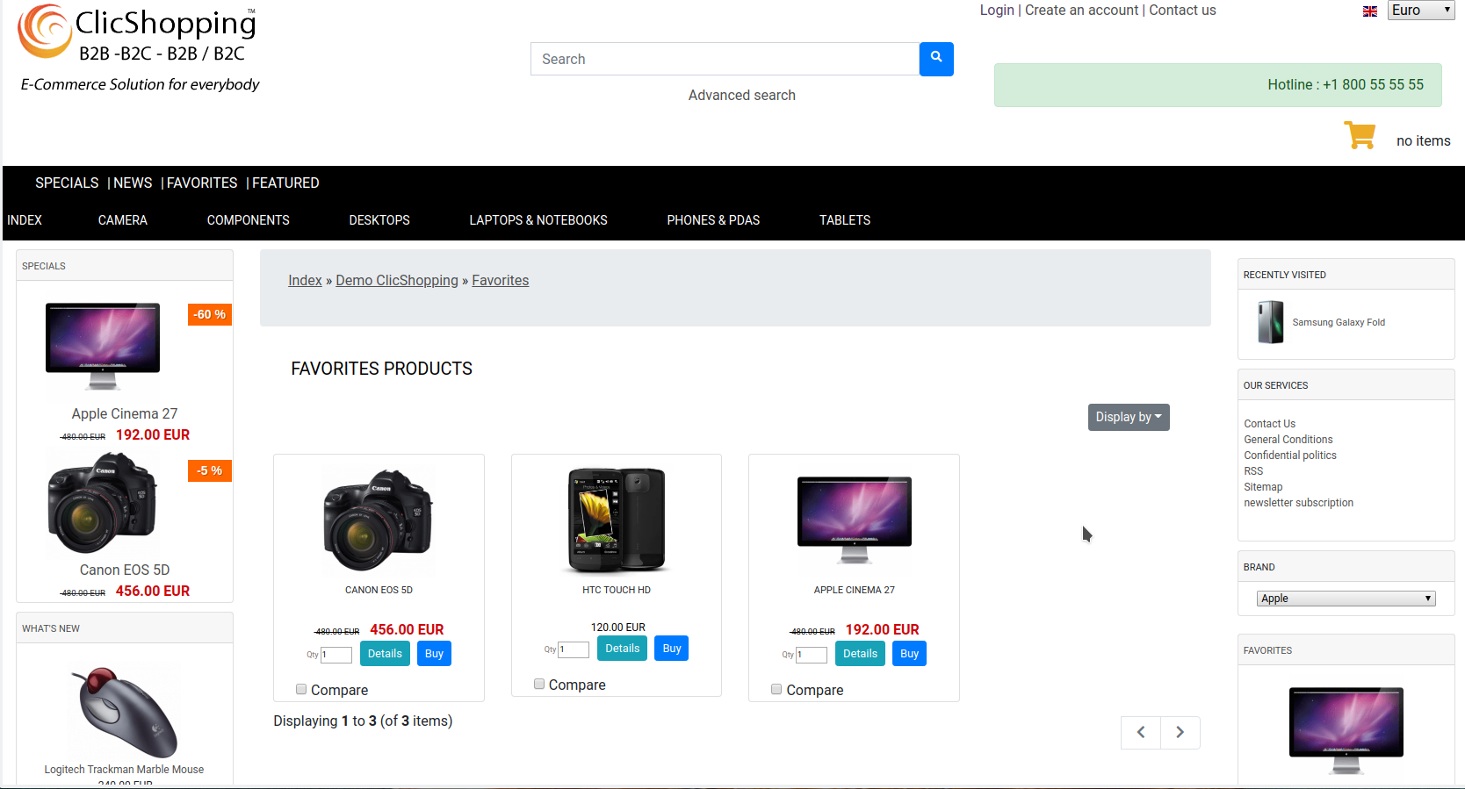
Task: Open the COMPONENTS category
Action: pyautogui.click(x=249, y=220)
